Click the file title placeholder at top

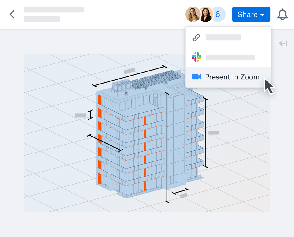(x=54, y=9)
